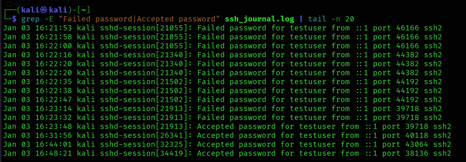
Task: Click the 16:23:14 timestamp in the log
Action: [x=53, y=109]
